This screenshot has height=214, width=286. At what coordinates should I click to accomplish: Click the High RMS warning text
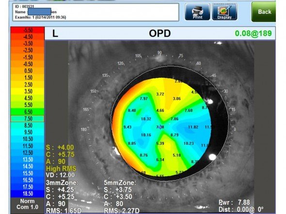pyautogui.click(x=61, y=168)
